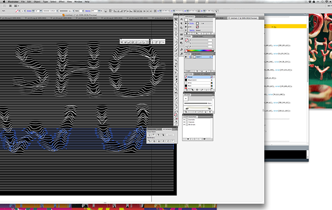Image resolution: width=332 pixels, height=210 pixels.
Task: Open the stroke weight dropdown in control bar
Action: tap(41, 11)
